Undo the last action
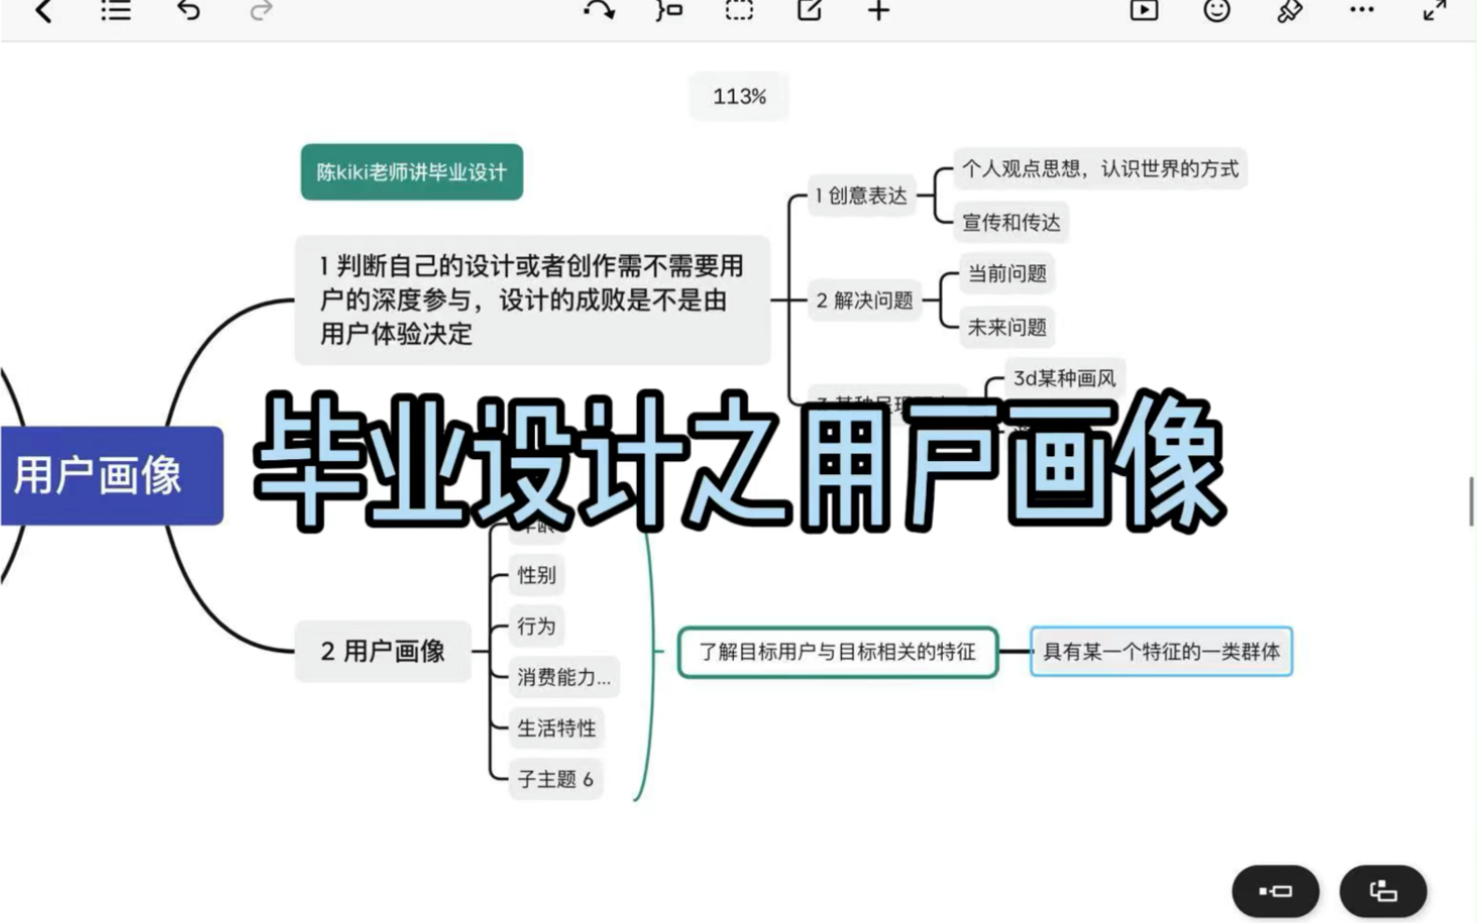This screenshot has height=923, width=1477. pyautogui.click(x=189, y=11)
